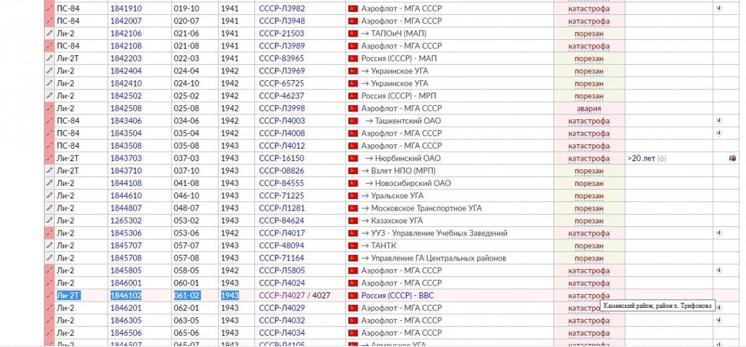This screenshot has height=347, width=746.
Task: Click the edit pencil on row 1265302
Action: [49, 221]
